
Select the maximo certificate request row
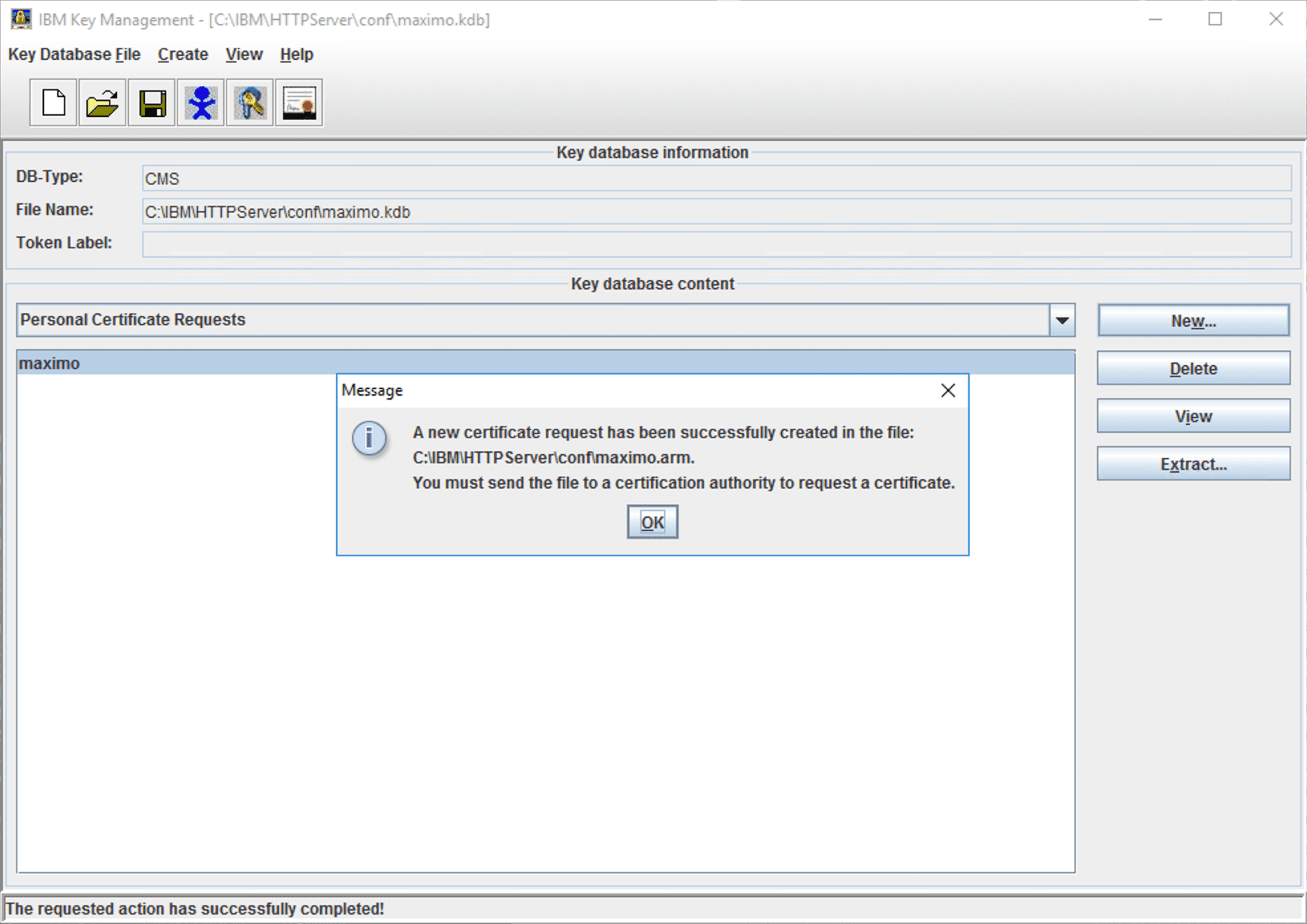point(545,363)
